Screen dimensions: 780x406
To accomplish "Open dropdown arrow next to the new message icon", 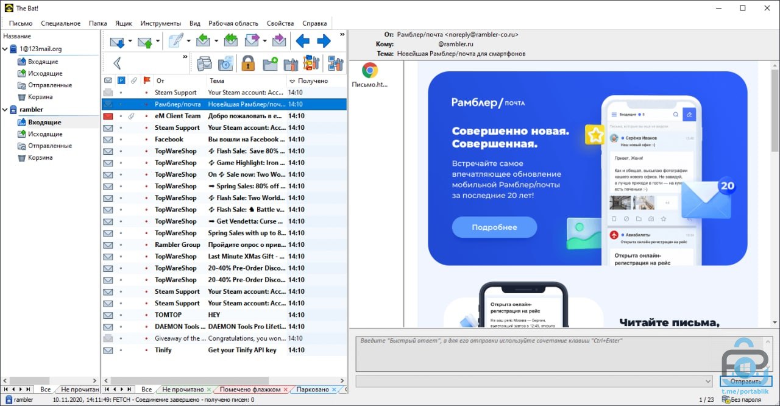I will (x=188, y=41).
